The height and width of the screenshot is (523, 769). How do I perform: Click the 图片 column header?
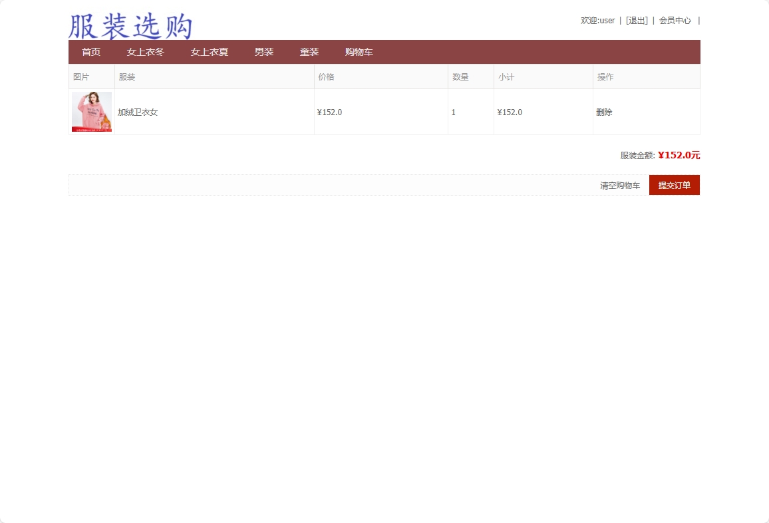(x=81, y=77)
